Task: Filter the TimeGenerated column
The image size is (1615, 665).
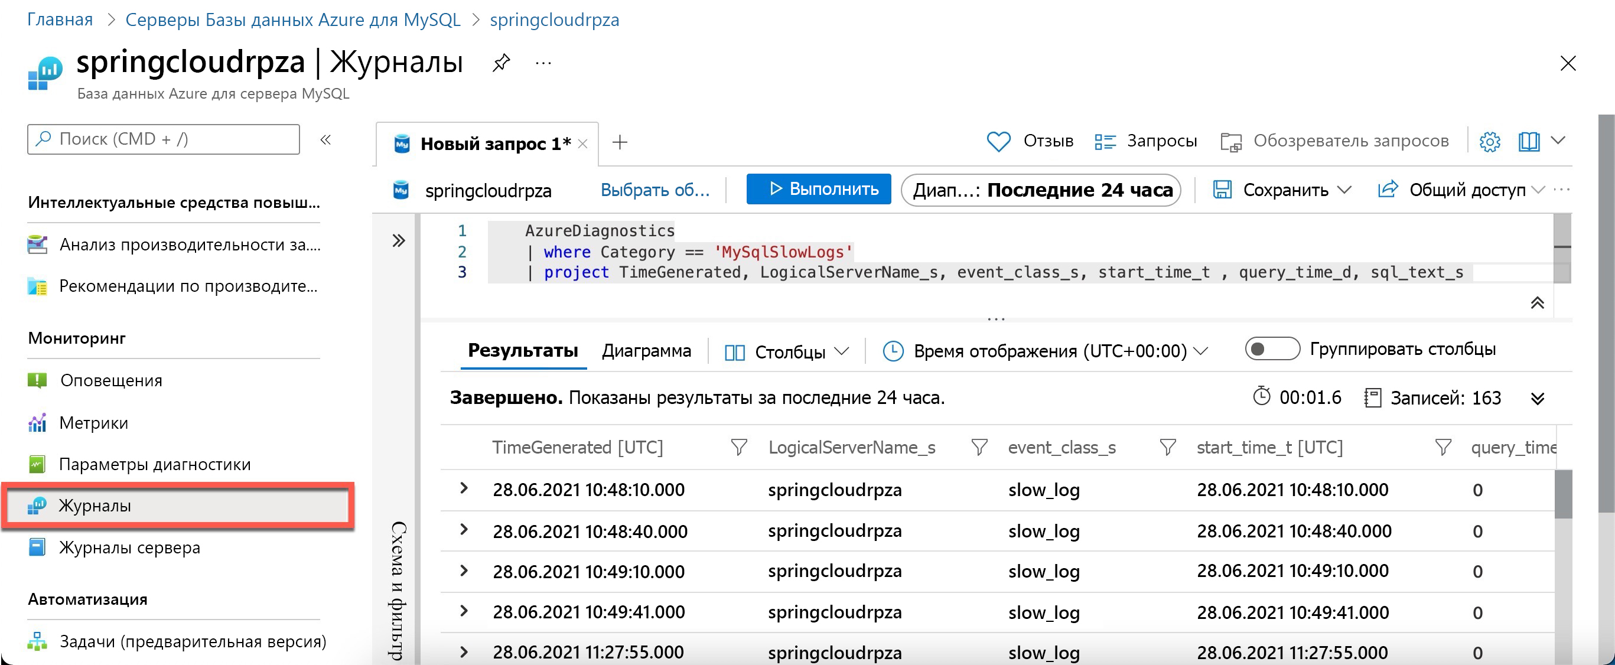Action: coord(738,448)
